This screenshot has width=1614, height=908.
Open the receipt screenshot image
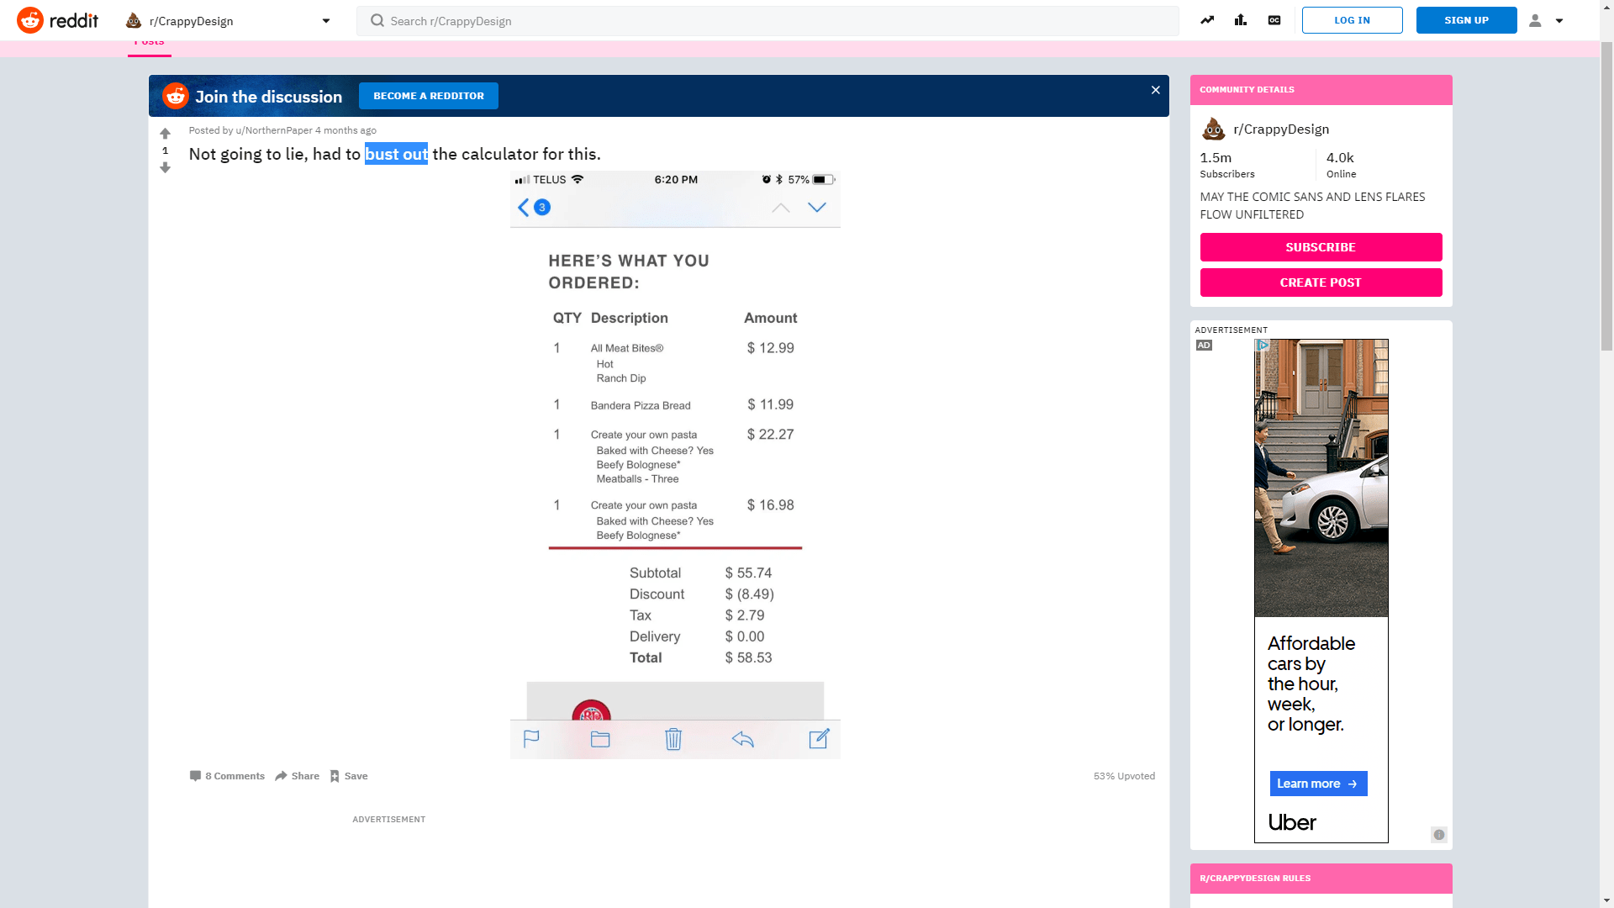(675, 464)
